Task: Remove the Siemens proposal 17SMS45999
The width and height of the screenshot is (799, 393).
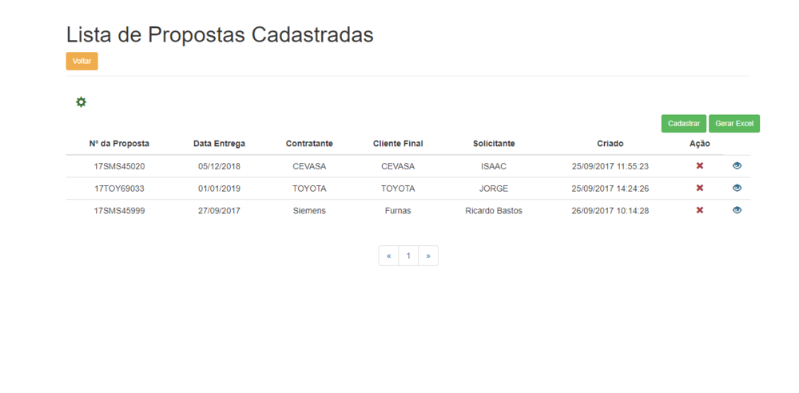Action: [x=700, y=211]
